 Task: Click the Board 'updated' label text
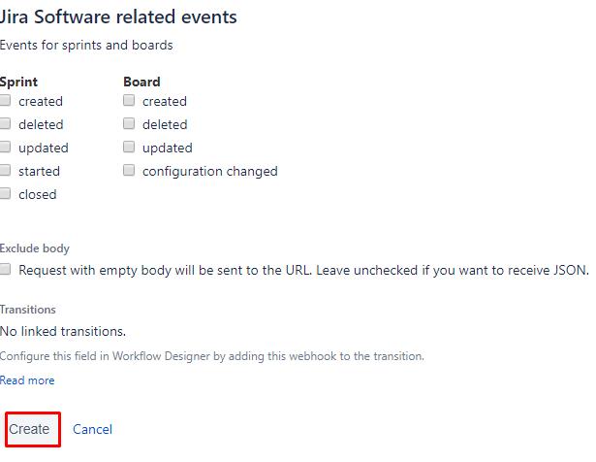pyautogui.click(x=168, y=148)
